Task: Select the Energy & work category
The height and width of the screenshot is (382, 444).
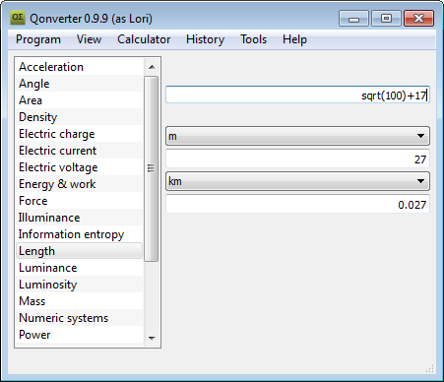Action: 80,184
